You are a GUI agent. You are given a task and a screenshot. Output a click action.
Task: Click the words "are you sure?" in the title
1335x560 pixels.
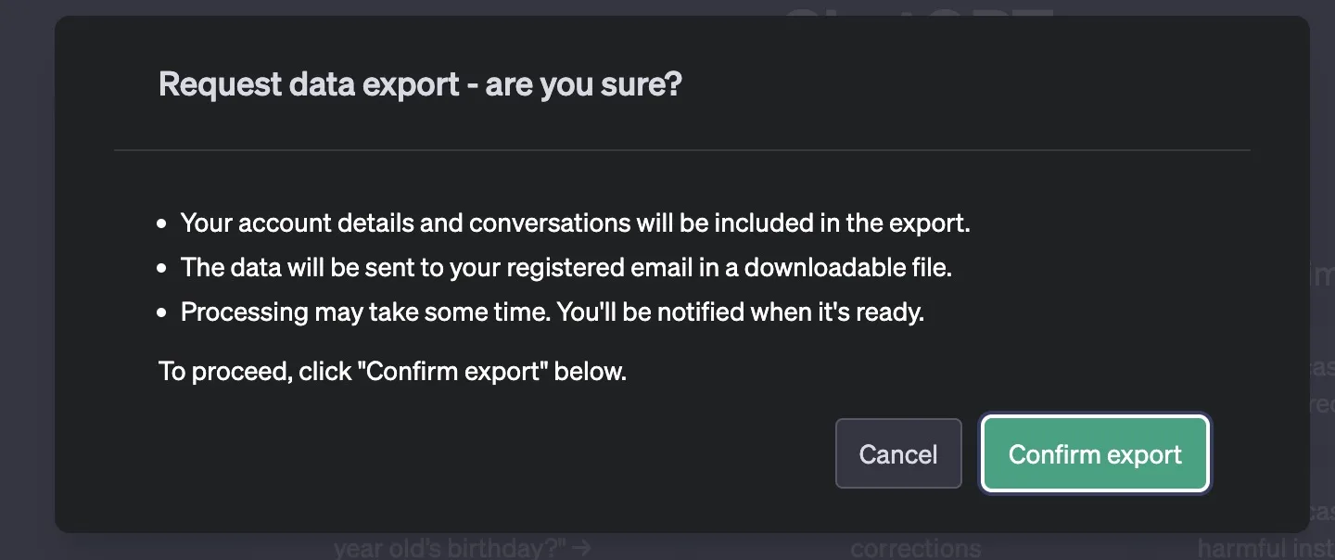pyautogui.click(x=583, y=84)
